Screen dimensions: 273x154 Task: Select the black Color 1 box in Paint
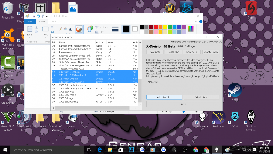point(126,29)
